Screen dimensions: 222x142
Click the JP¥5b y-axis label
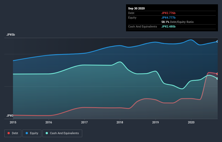click(x=11, y=35)
